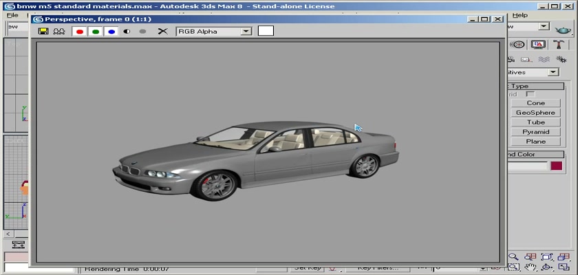Toggle the red channel display
The width and height of the screenshot is (578, 275).
[x=80, y=32]
